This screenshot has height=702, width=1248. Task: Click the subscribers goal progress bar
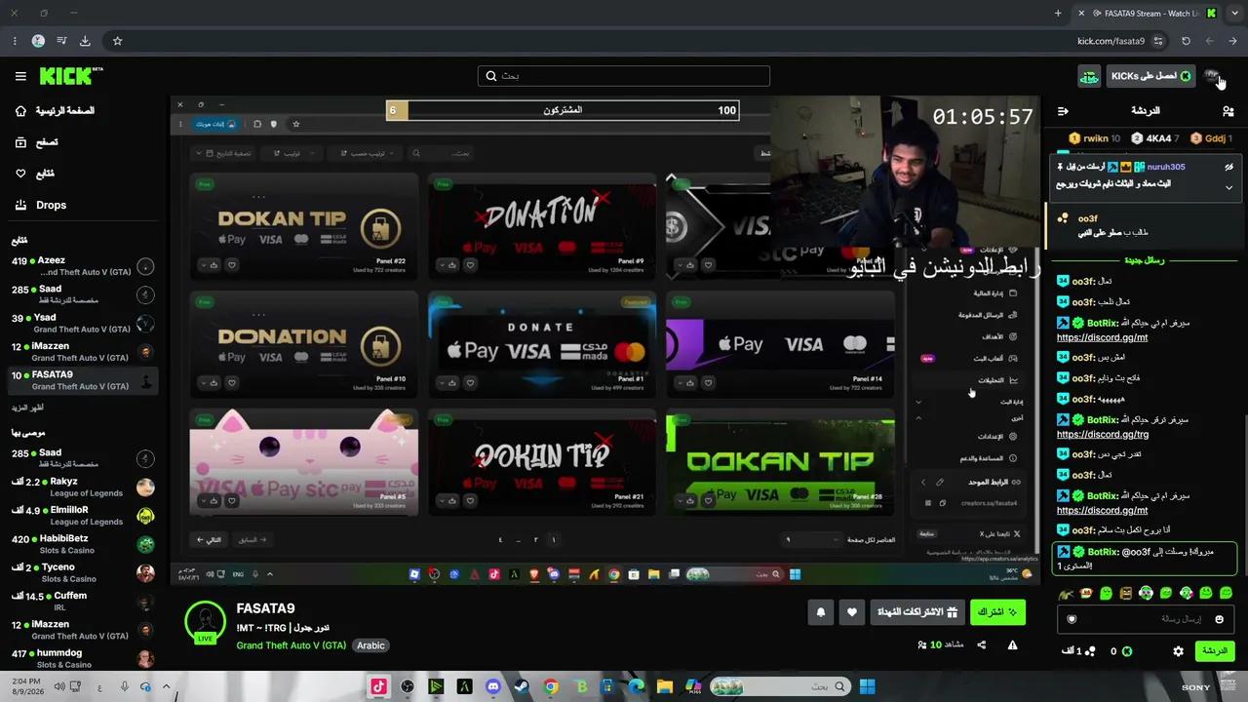pos(563,110)
